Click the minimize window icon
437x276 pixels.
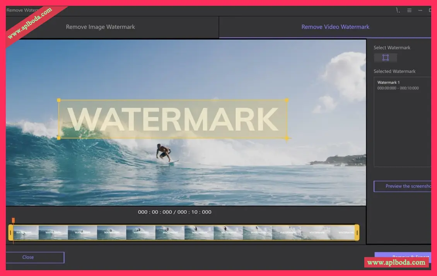pos(420,10)
